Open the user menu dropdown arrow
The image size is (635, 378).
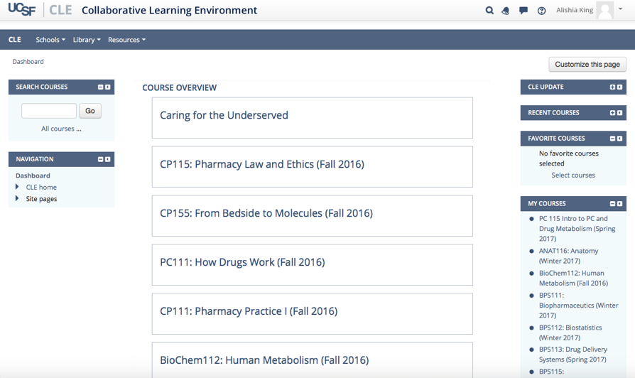pos(621,10)
